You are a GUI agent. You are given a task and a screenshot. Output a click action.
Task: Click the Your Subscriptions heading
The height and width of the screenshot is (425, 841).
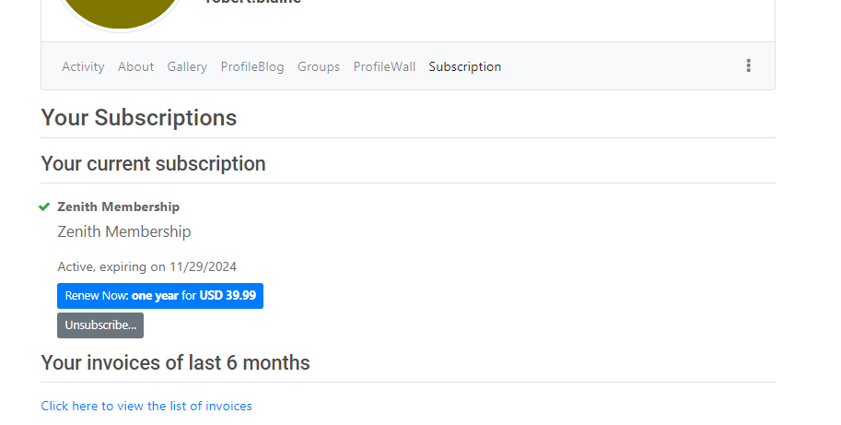139,117
